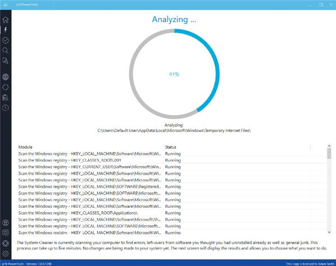
Task: Open the file search sidebar icon
Action: (x=6, y=60)
